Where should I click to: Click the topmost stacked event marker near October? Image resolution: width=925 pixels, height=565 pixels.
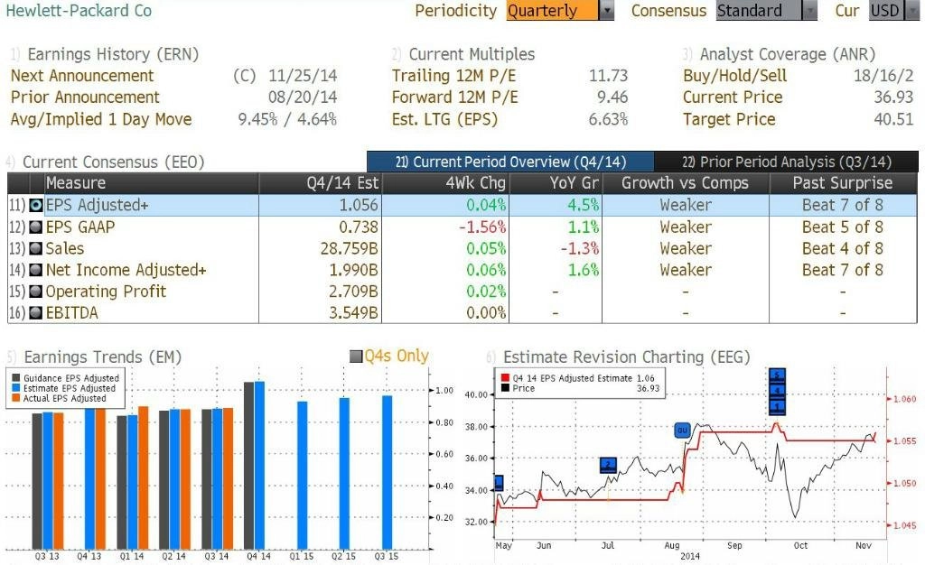pyautogui.click(x=777, y=375)
